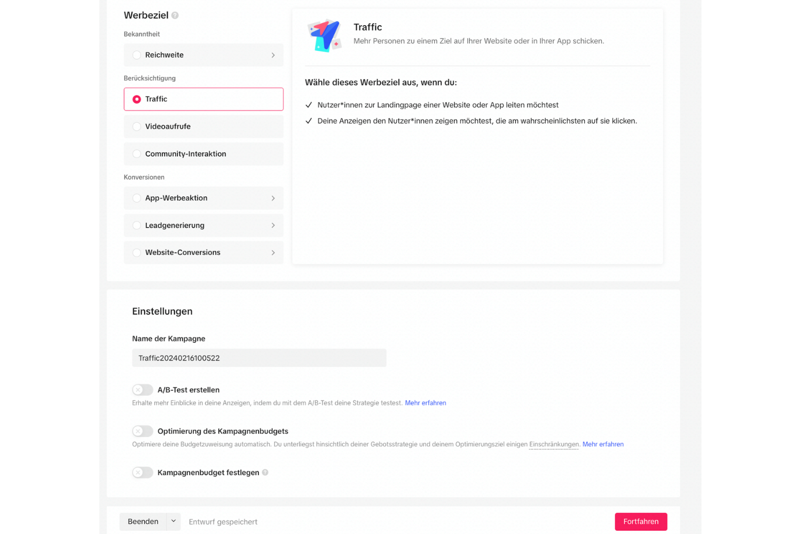The height and width of the screenshot is (534, 801).
Task: Open Mehr erfahren link under A/B-Test
Action: point(426,403)
